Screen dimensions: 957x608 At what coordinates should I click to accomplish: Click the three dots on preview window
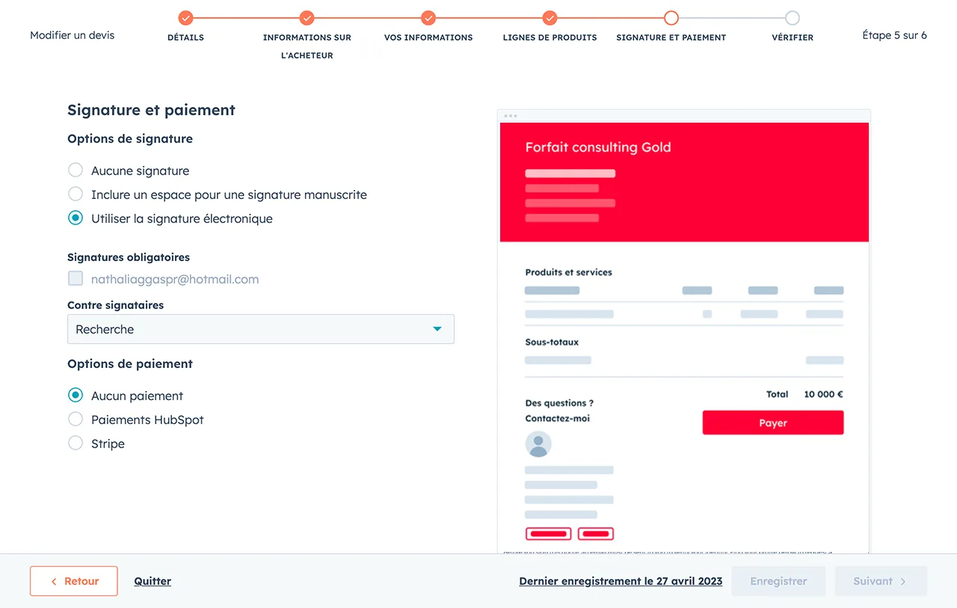click(x=511, y=116)
